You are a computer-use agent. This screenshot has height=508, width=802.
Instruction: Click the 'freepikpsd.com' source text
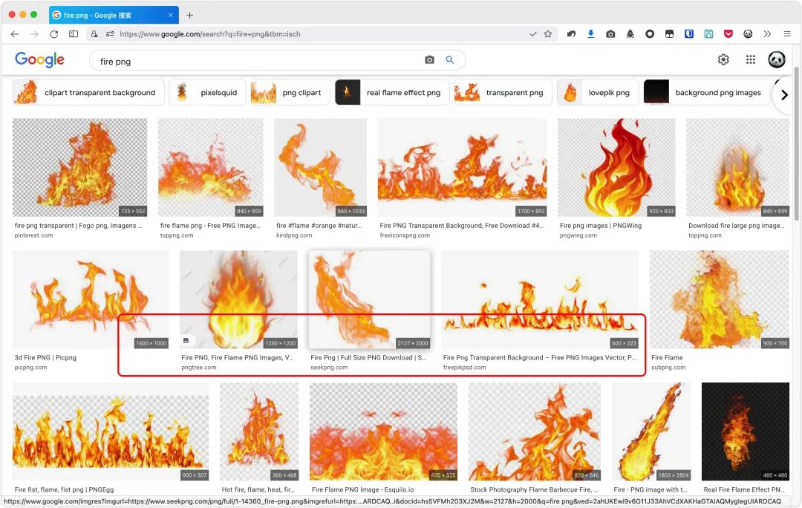pyautogui.click(x=464, y=368)
